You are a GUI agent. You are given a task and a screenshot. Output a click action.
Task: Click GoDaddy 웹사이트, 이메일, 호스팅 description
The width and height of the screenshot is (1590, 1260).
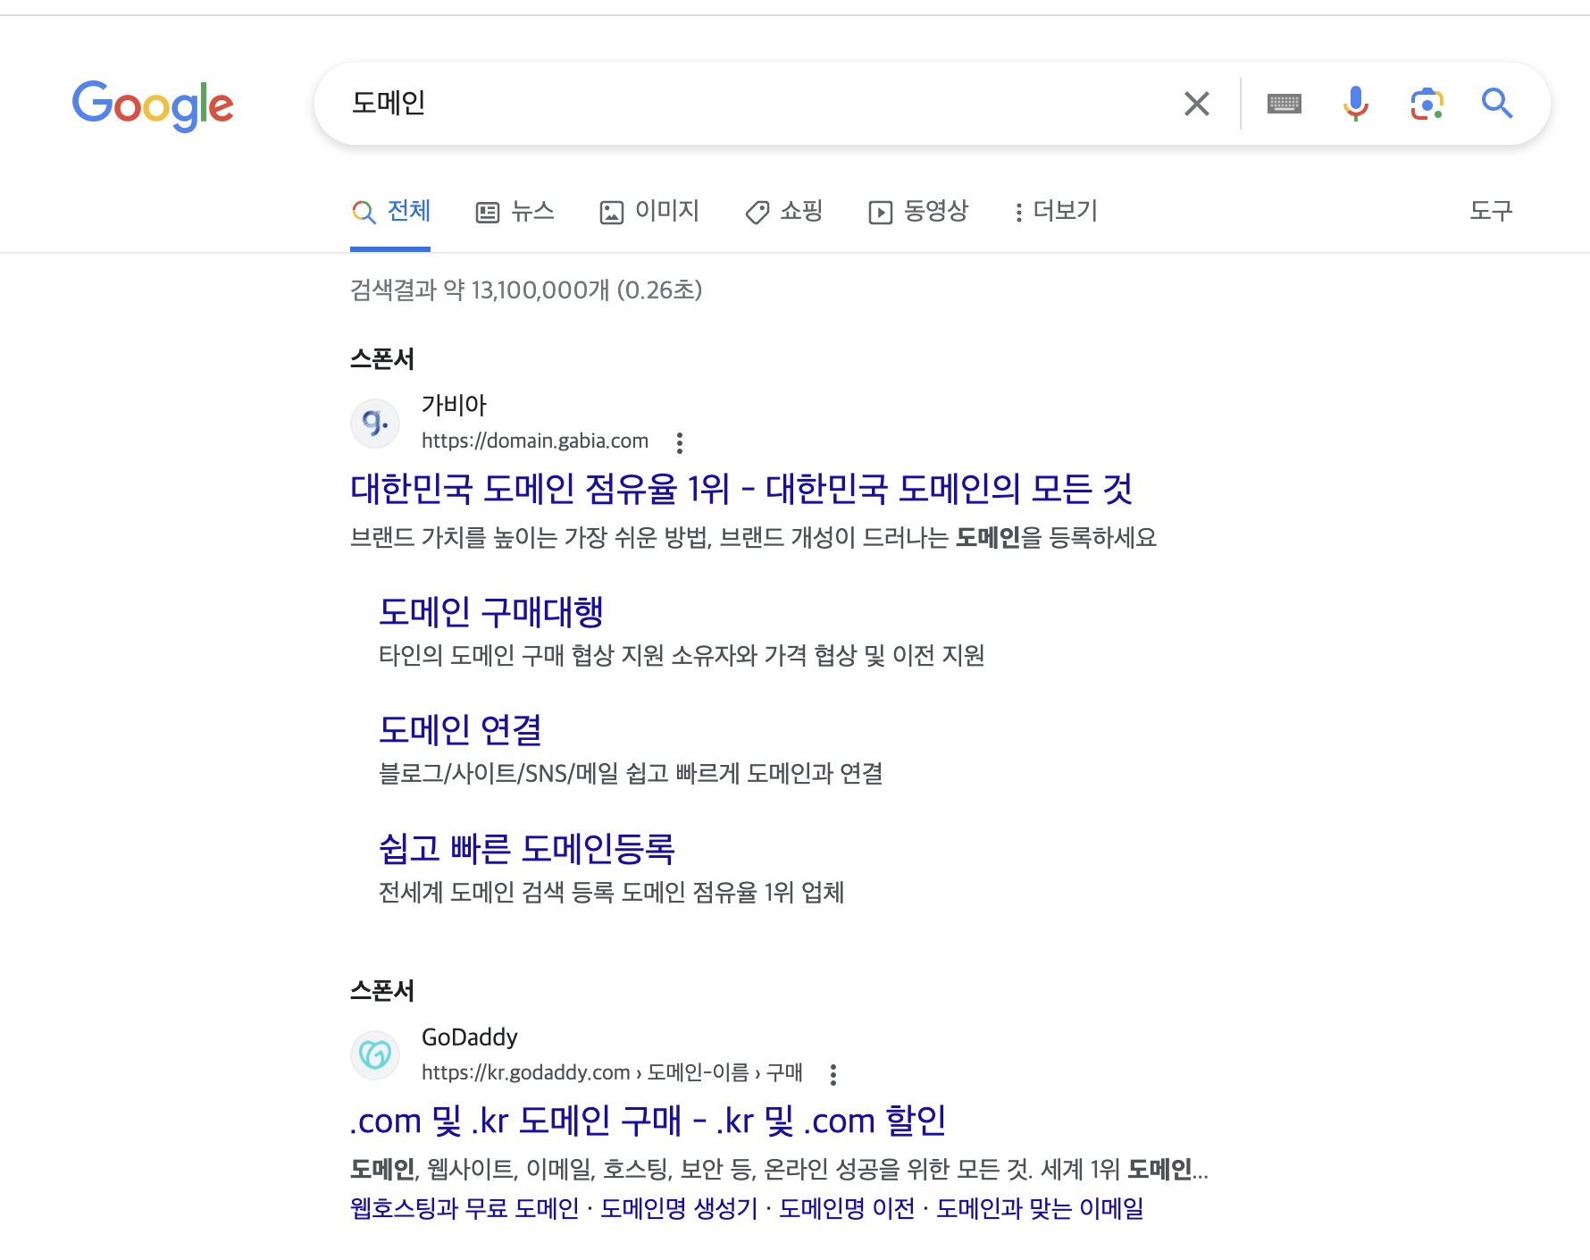pyautogui.click(x=779, y=1169)
